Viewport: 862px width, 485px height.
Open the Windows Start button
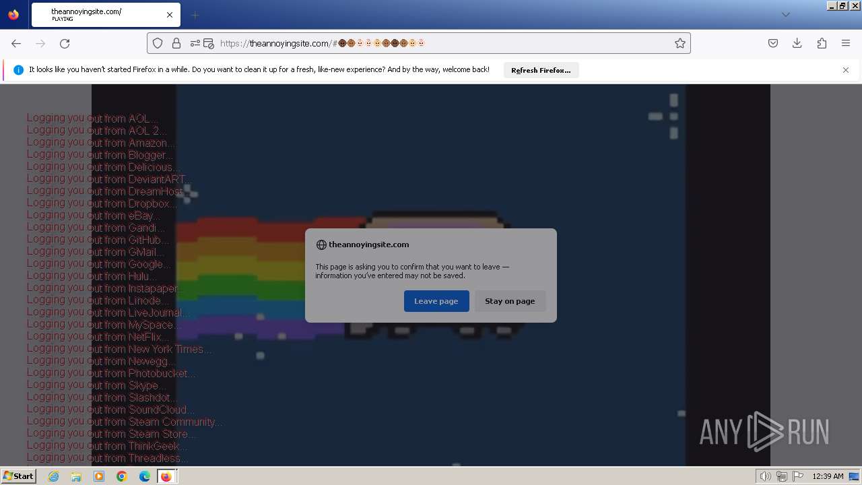(x=18, y=476)
